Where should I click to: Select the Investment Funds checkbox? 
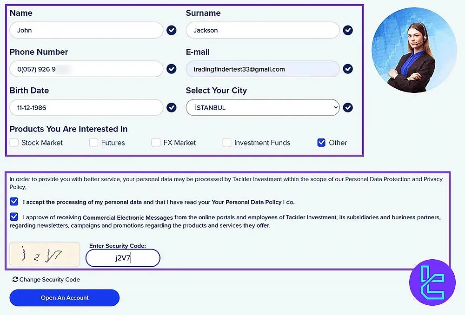click(x=227, y=143)
